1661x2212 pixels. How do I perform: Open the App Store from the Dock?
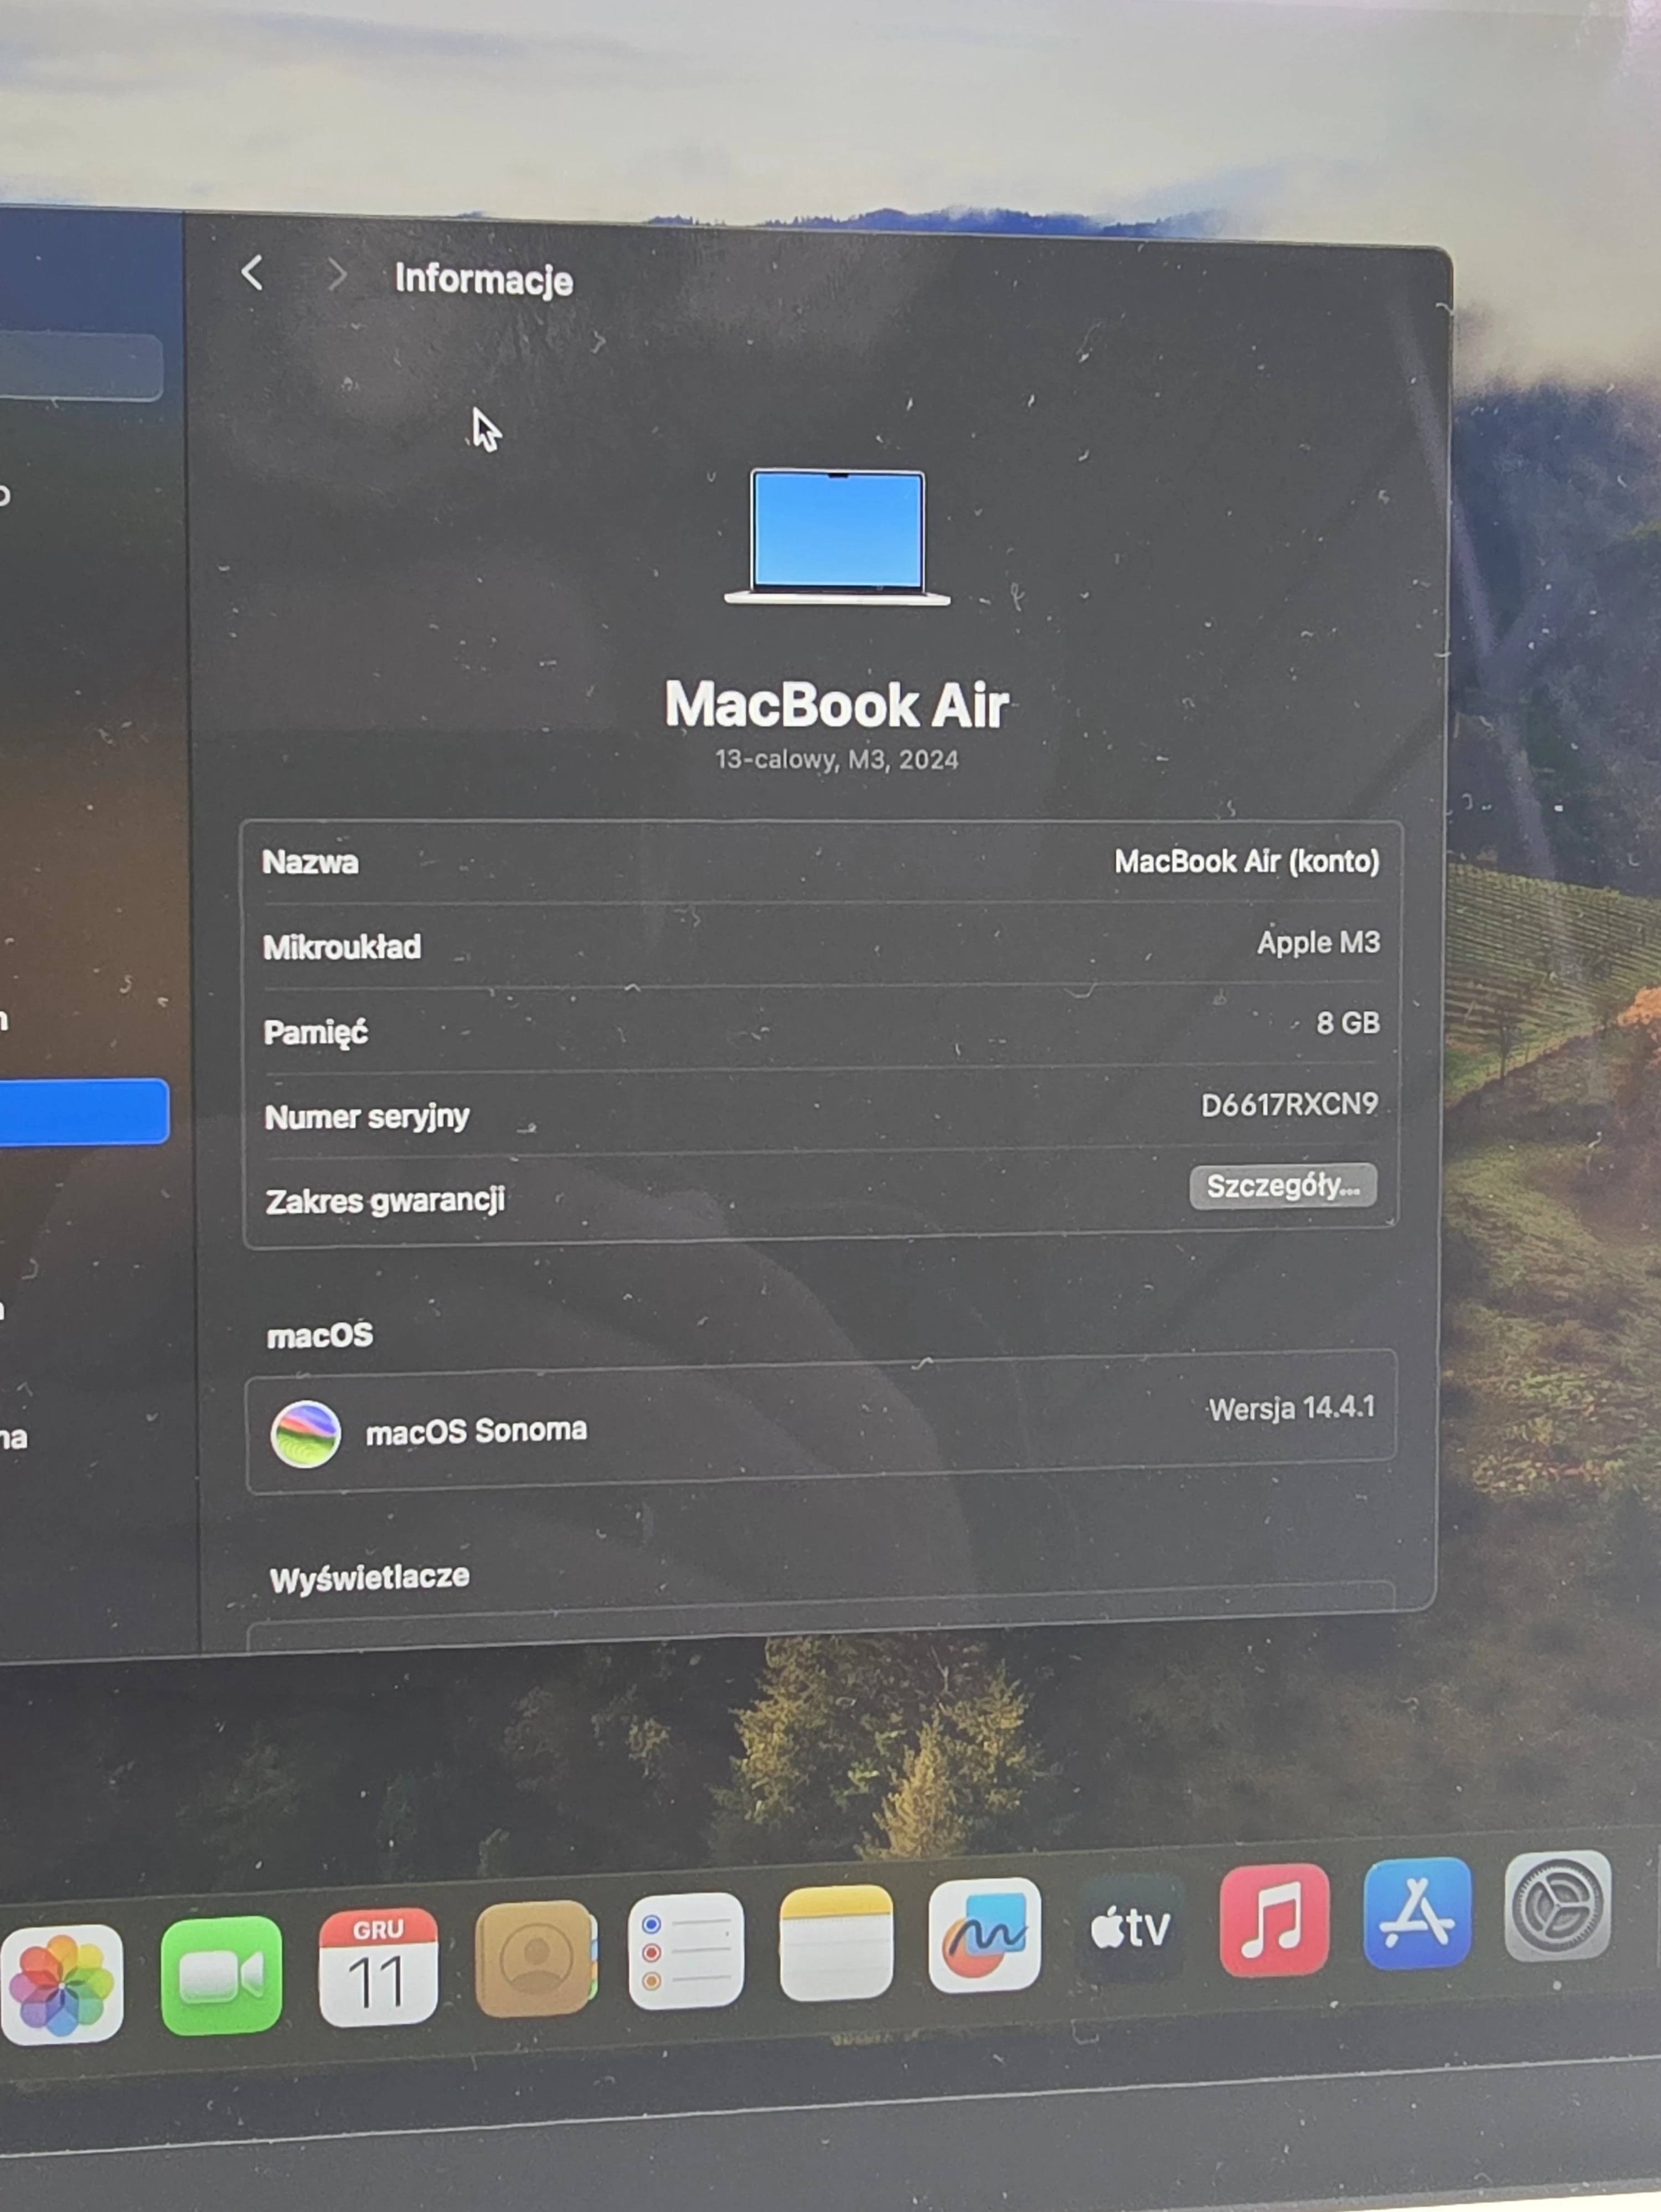click(x=1418, y=1913)
